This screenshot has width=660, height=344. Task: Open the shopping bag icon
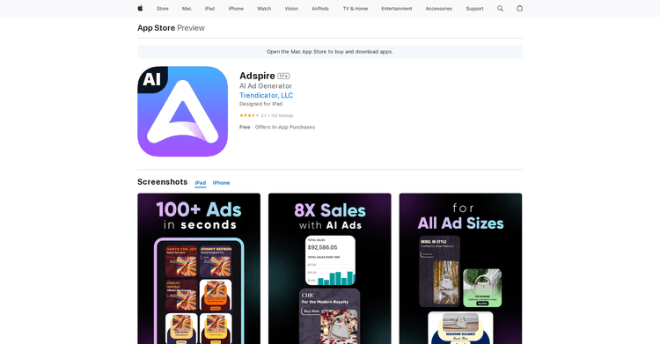(519, 8)
